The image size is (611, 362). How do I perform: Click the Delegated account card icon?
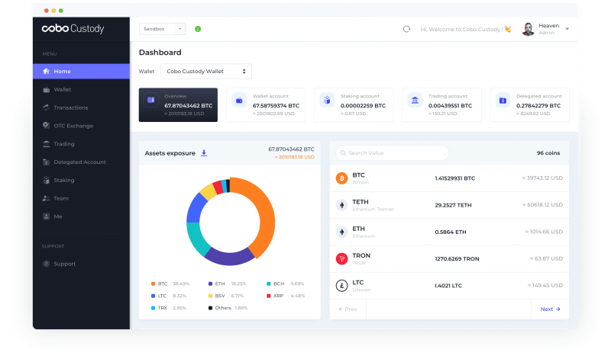(x=503, y=101)
